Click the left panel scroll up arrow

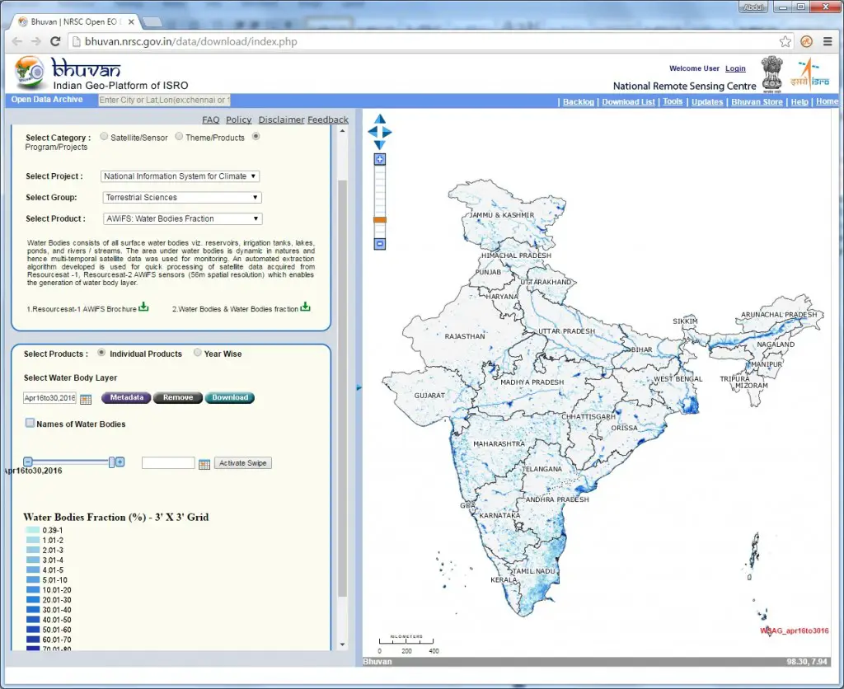342,131
